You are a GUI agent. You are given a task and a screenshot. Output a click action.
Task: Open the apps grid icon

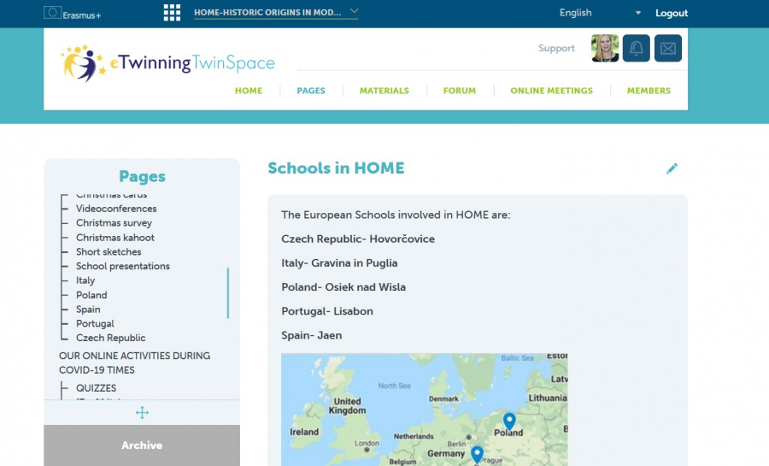click(172, 13)
